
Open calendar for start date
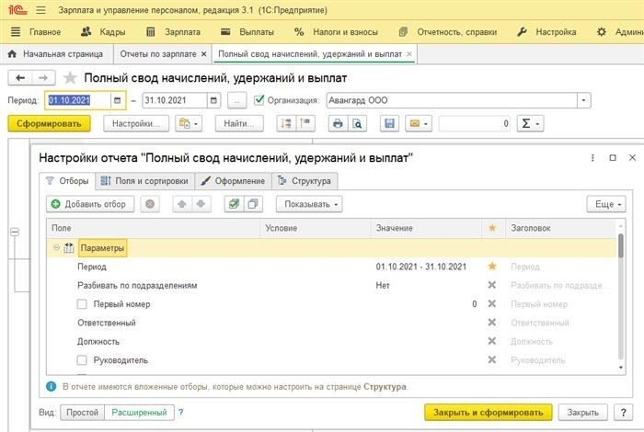tap(118, 100)
